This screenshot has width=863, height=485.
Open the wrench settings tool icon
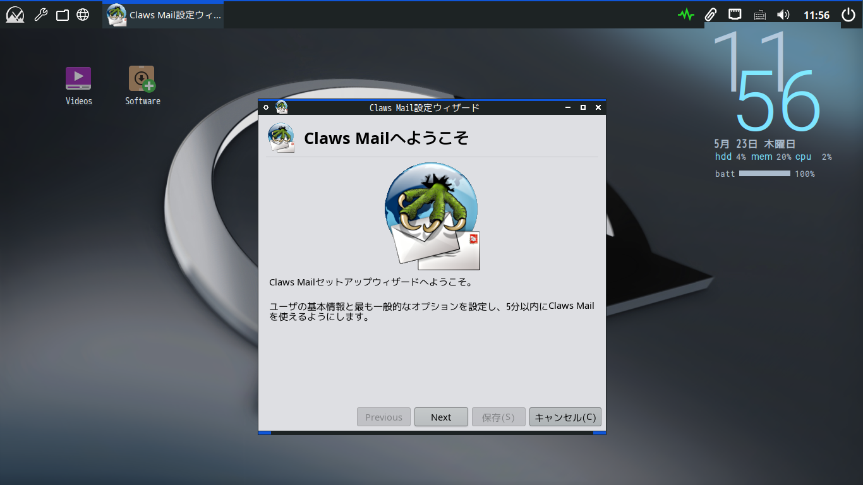point(41,15)
